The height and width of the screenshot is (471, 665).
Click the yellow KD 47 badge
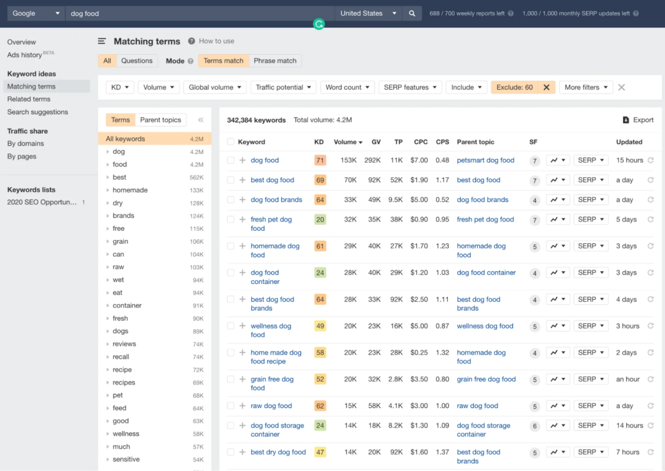pyautogui.click(x=320, y=452)
